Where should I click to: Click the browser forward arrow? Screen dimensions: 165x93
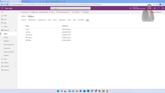point(5,5)
